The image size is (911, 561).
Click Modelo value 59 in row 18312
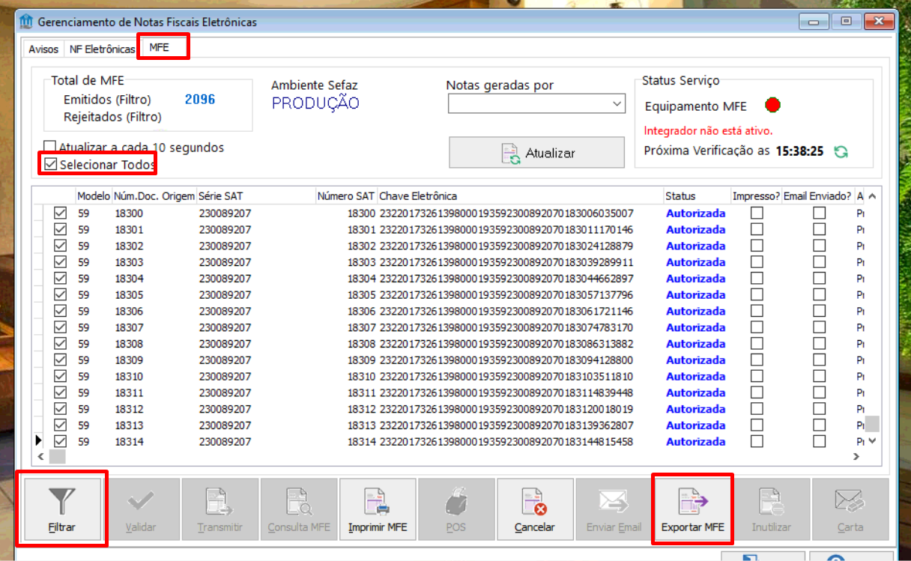click(83, 409)
